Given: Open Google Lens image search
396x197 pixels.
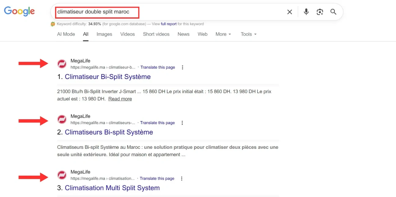Looking at the screenshot, I should click(320, 12).
